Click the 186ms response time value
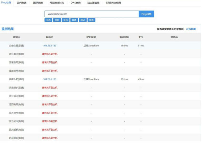The width and height of the screenshot is (202, 144). [124, 46]
